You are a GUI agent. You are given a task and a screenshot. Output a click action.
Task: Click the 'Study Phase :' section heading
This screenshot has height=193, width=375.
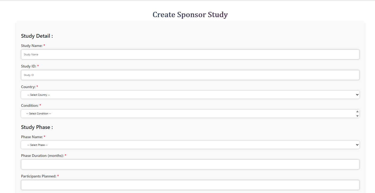tap(37, 127)
